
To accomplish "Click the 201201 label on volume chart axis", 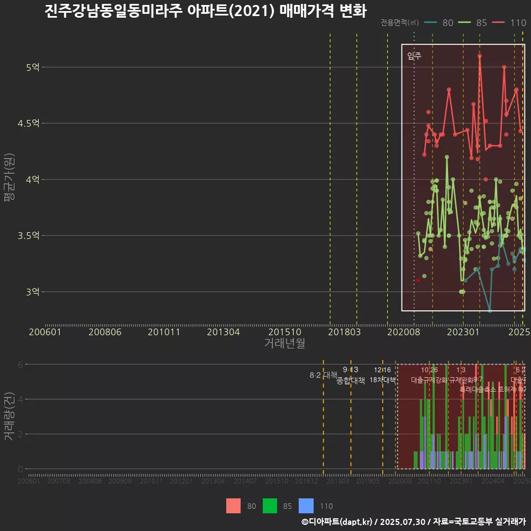I will (181, 481).
